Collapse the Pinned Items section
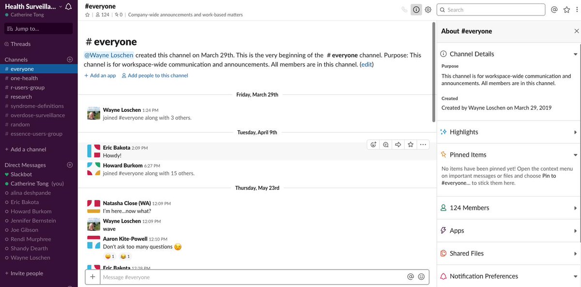 575,155
